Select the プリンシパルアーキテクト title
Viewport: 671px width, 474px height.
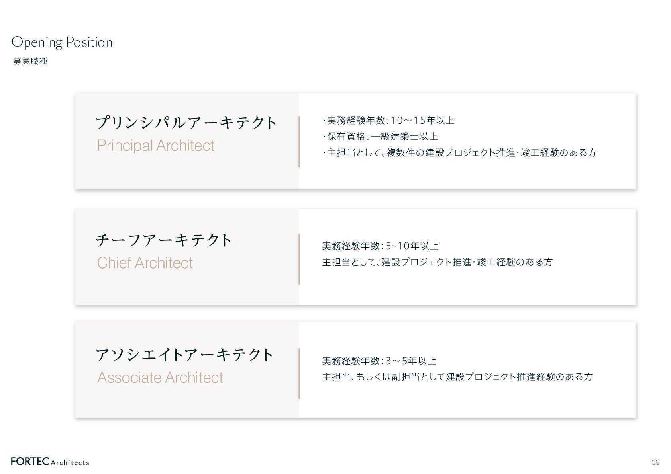[186, 122]
